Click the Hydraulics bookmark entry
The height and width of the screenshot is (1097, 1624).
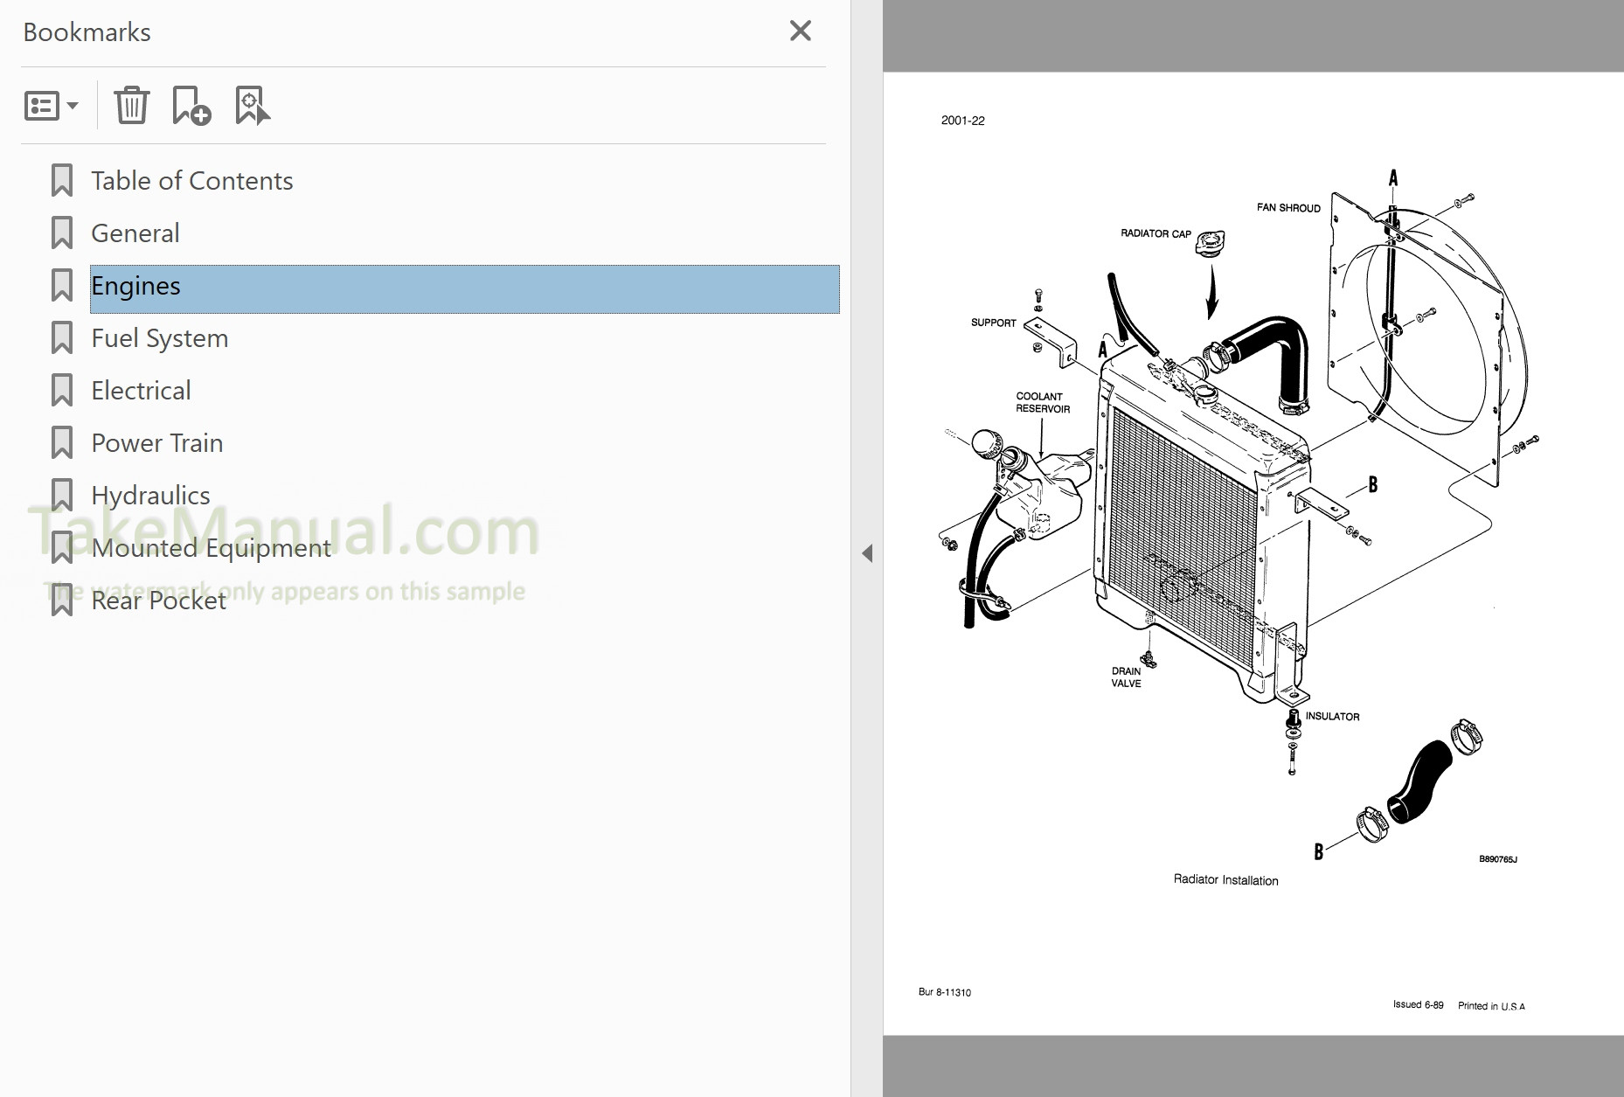tap(149, 494)
